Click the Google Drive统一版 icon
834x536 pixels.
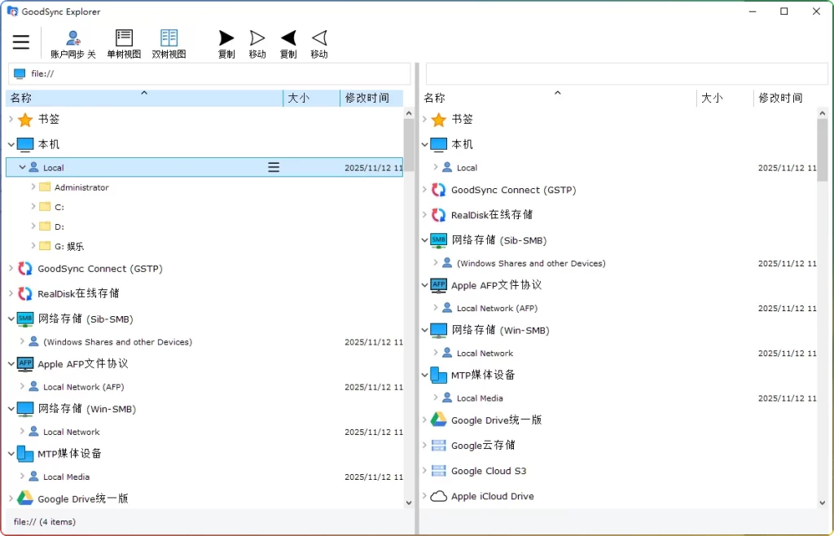click(27, 499)
